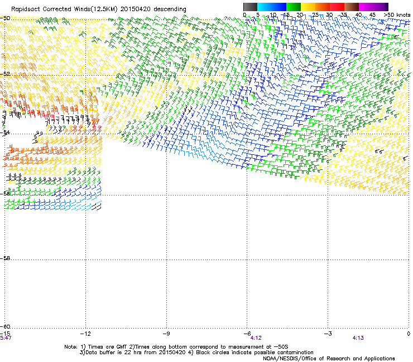Click the purple 45-50 knots legend segment
The width and height of the screenshot is (413, 362).
click(x=381, y=7)
